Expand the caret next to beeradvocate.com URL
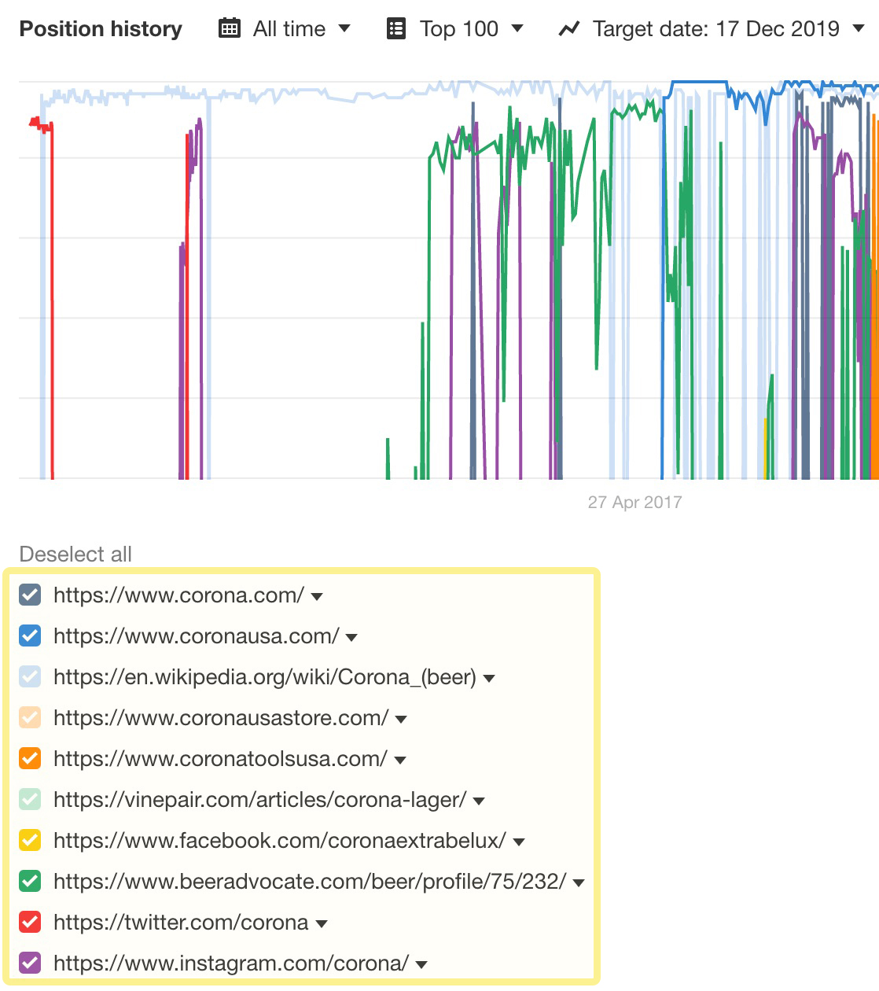The height and width of the screenshot is (991, 879). [579, 883]
